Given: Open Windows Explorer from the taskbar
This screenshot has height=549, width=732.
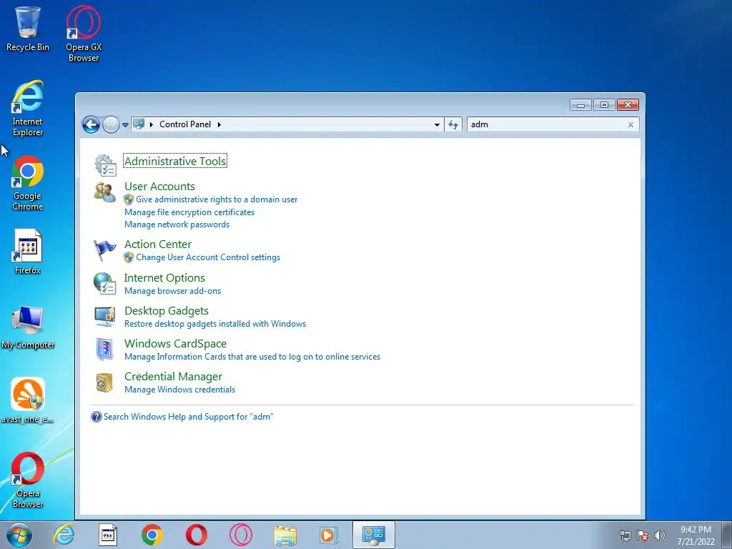Looking at the screenshot, I should coord(285,535).
